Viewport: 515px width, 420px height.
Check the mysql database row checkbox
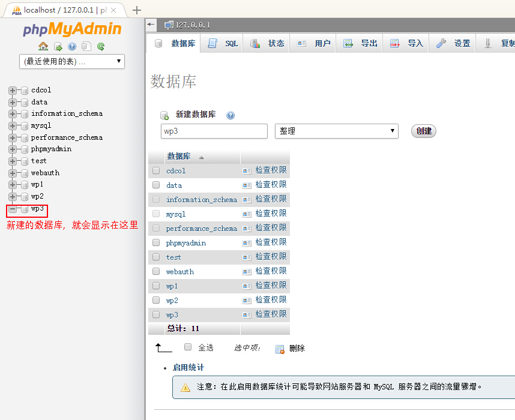156,214
